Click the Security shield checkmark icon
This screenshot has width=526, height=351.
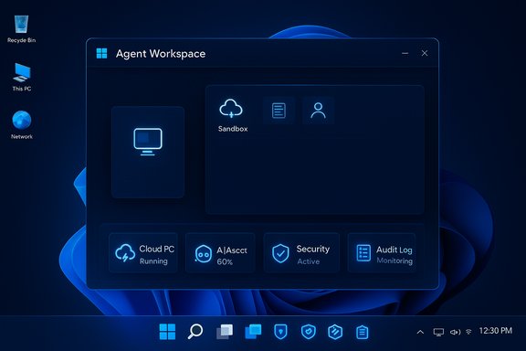(280, 253)
